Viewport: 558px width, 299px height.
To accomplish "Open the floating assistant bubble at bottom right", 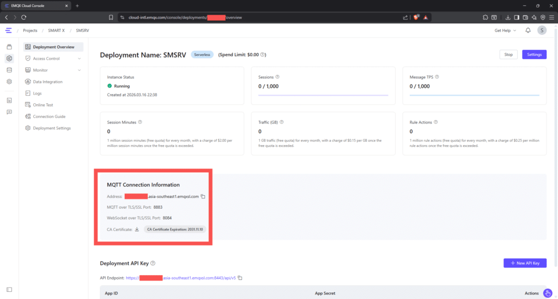I will tap(548, 294).
